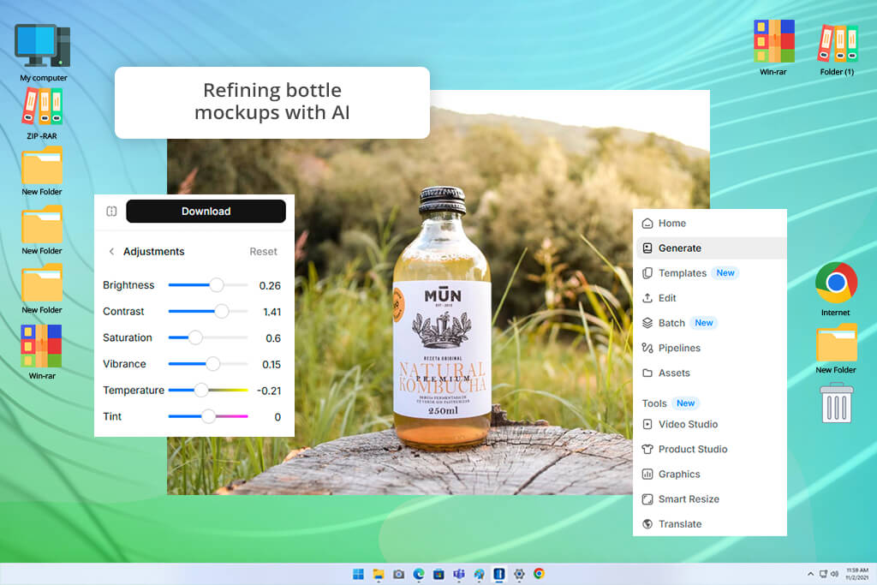The width and height of the screenshot is (877, 585).
Task: Open File Explorer from the taskbar
Action: (x=378, y=574)
